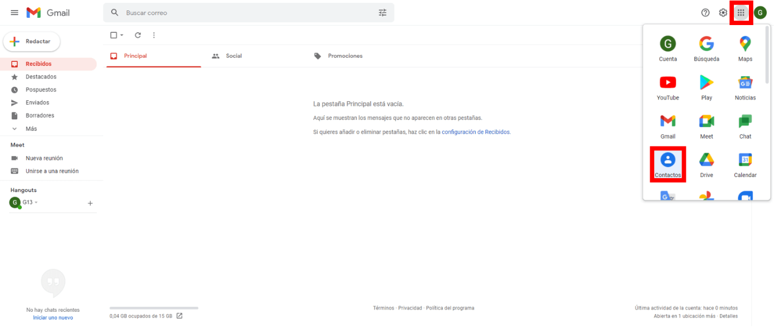Open the Privacidad link
774x333 pixels.
410,308
